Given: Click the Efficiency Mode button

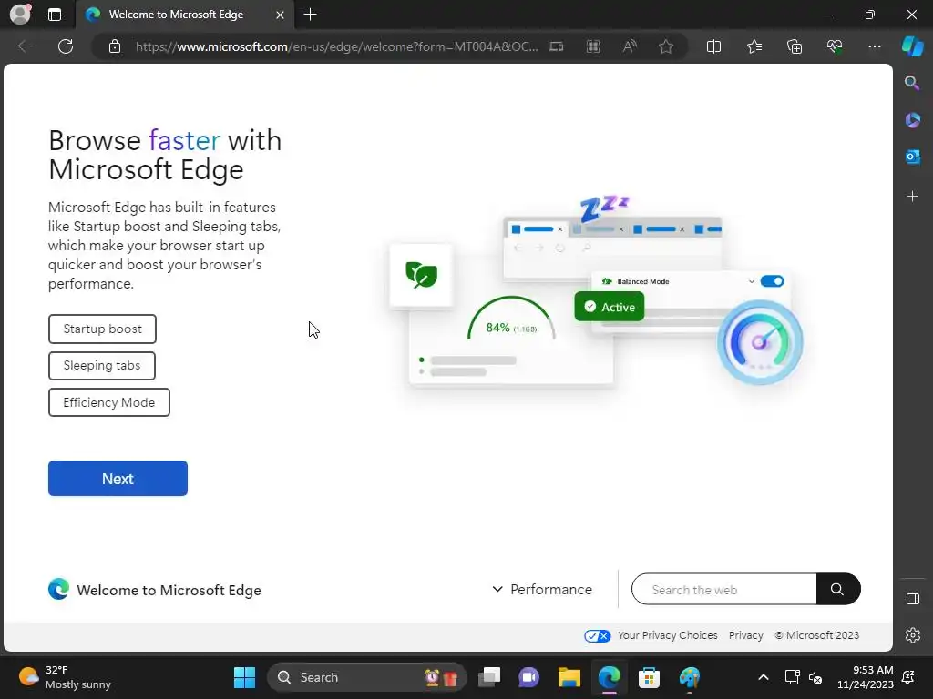Looking at the screenshot, I should [x=109, y=402].
